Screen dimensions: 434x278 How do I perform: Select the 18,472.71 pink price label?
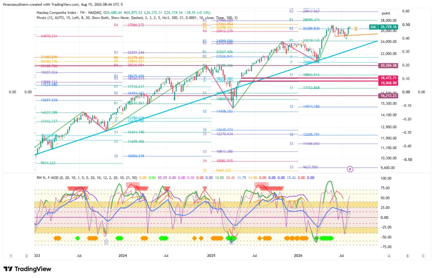(388, 78)
